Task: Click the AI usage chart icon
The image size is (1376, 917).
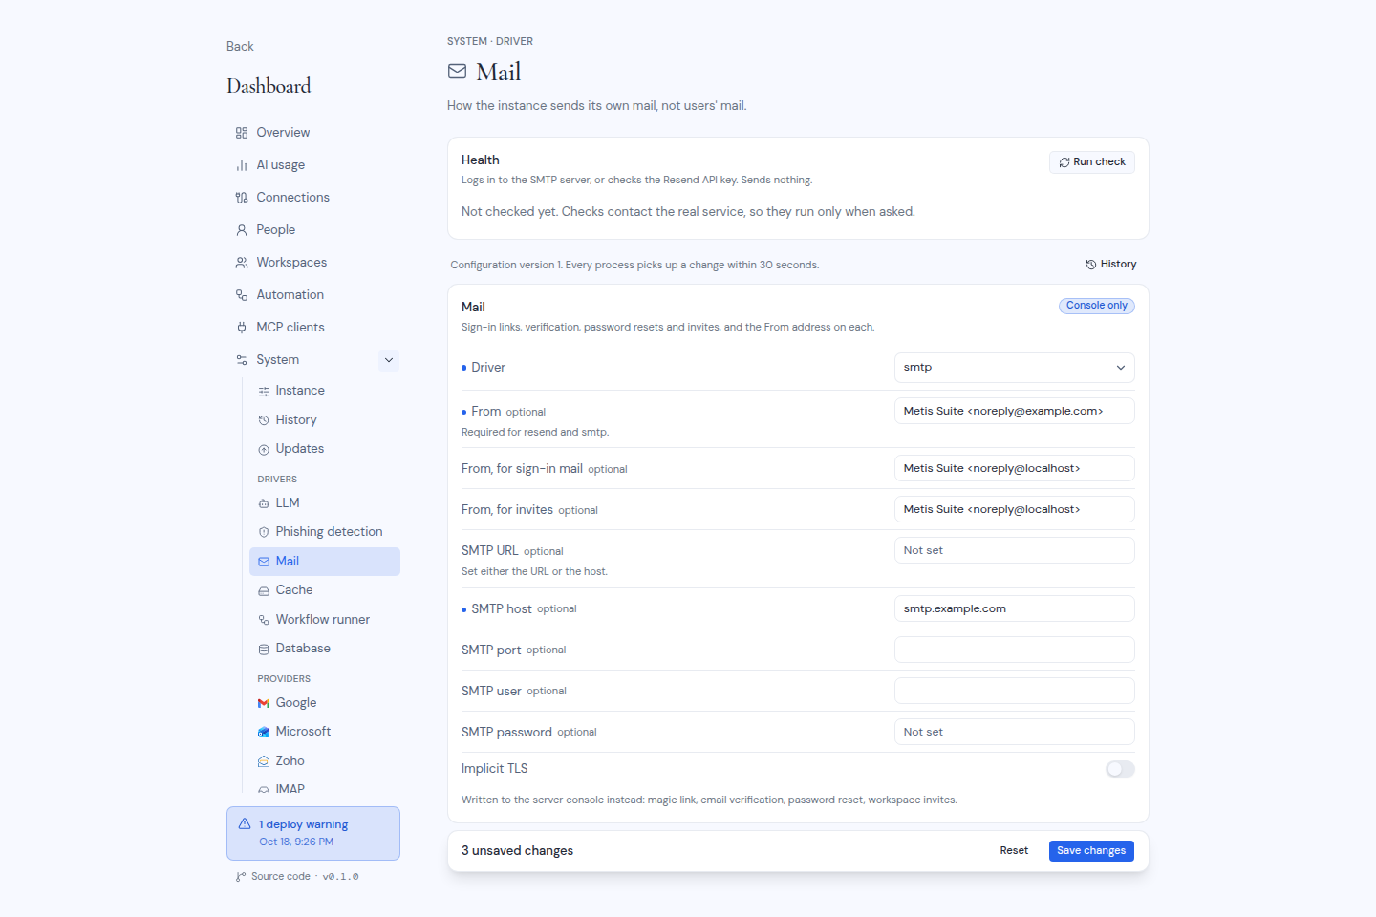Action: (242, 165)
